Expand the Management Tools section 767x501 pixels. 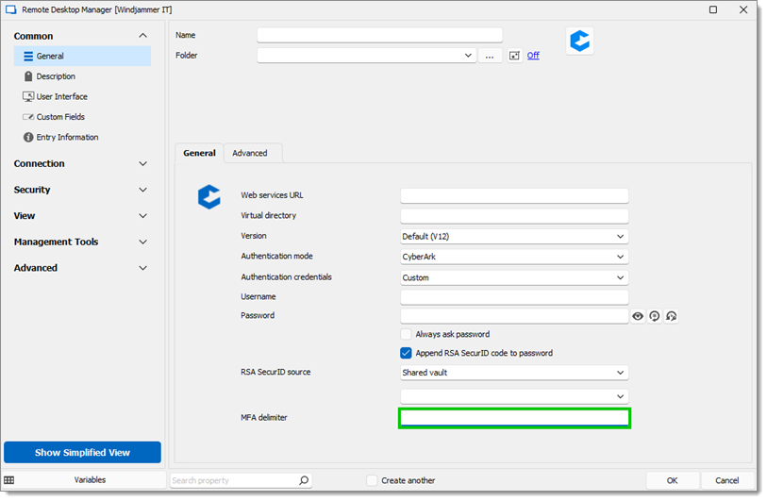(x=142, y=242)
